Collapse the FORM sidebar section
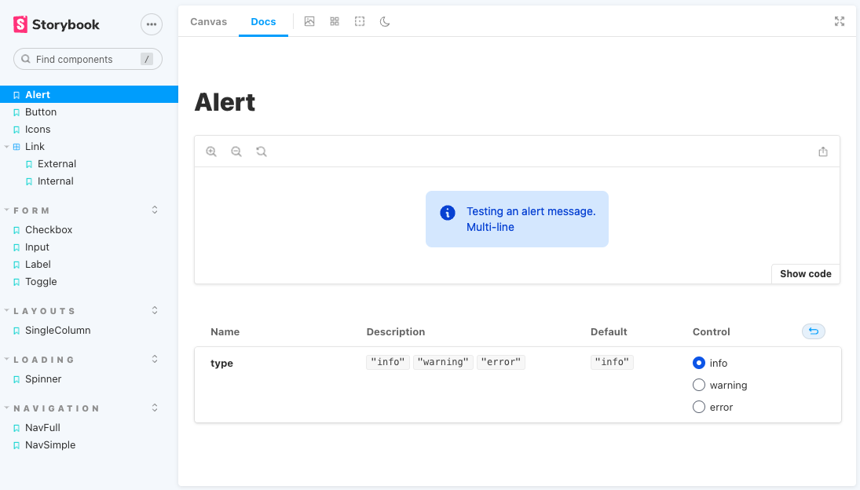This screenshot has height=490, width=860. click(x=31, y=210)
